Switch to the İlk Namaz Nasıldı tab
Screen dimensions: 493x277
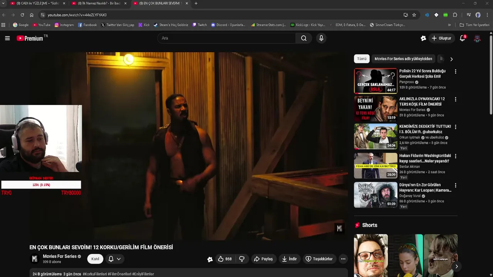(98, 3)
